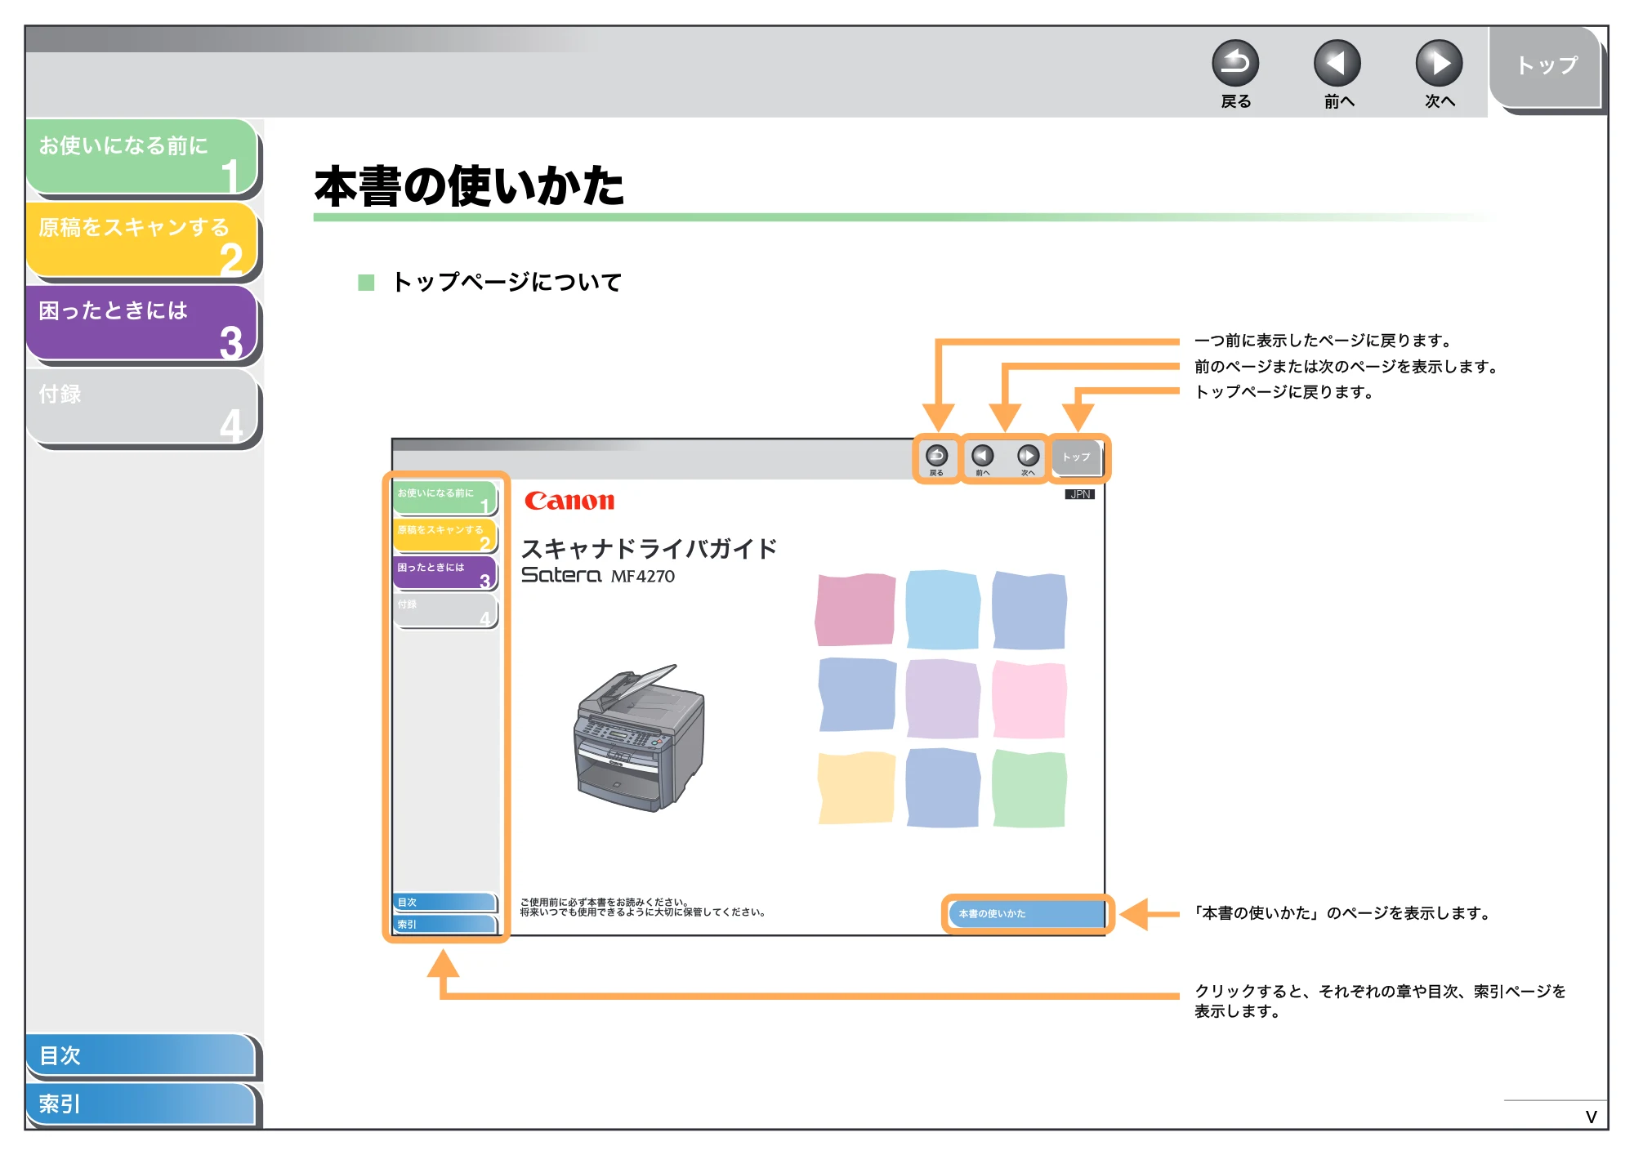Click the subheading トップページについて
The height and width of the screenshot is (1155, 1634).
[x=507, y=282]
